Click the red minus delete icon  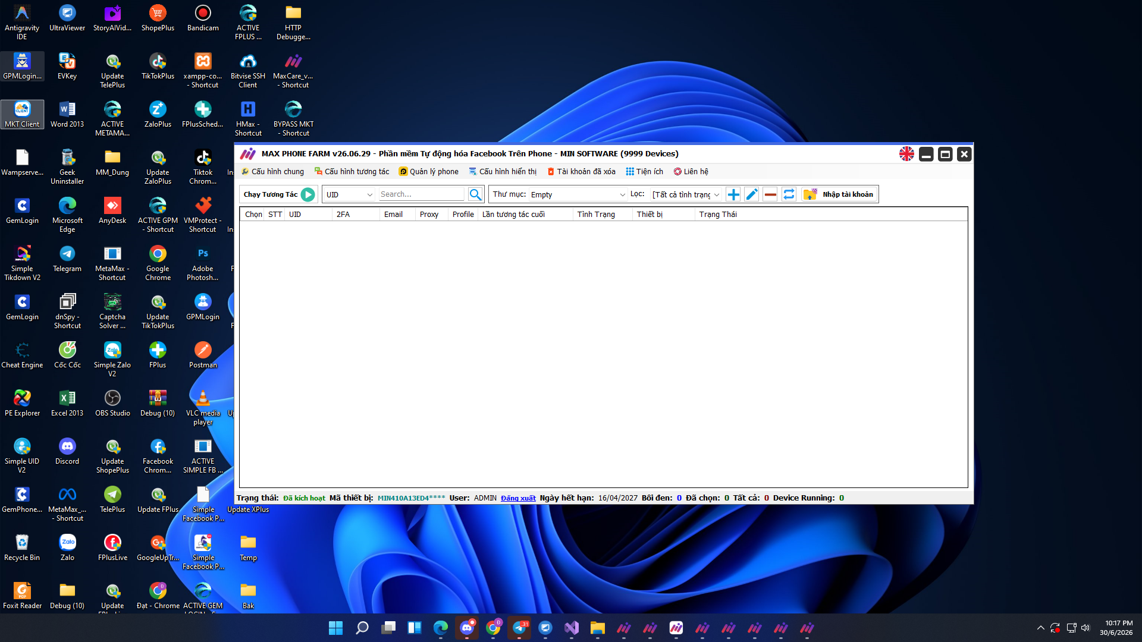(770, 194)
